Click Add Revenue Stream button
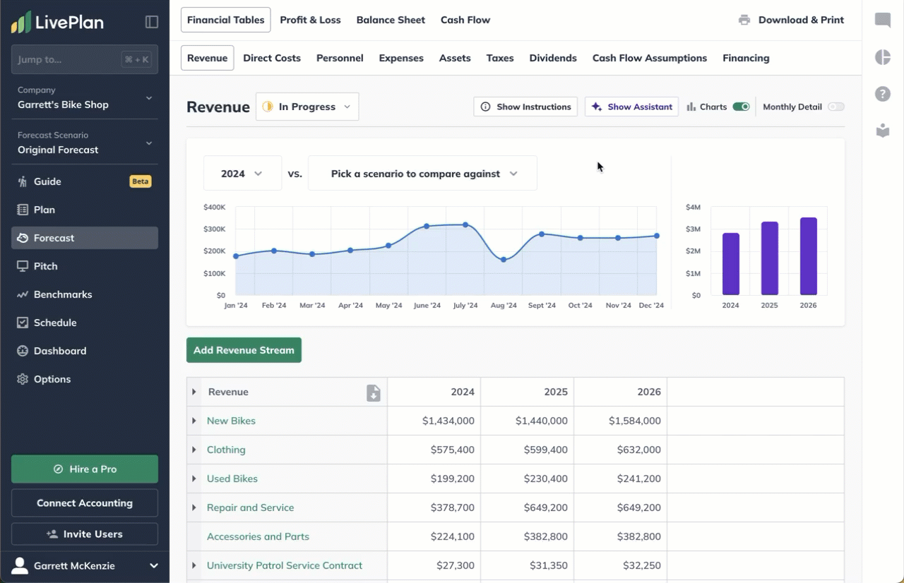Screen dimensions: 904x583 (x=244, y=350)
